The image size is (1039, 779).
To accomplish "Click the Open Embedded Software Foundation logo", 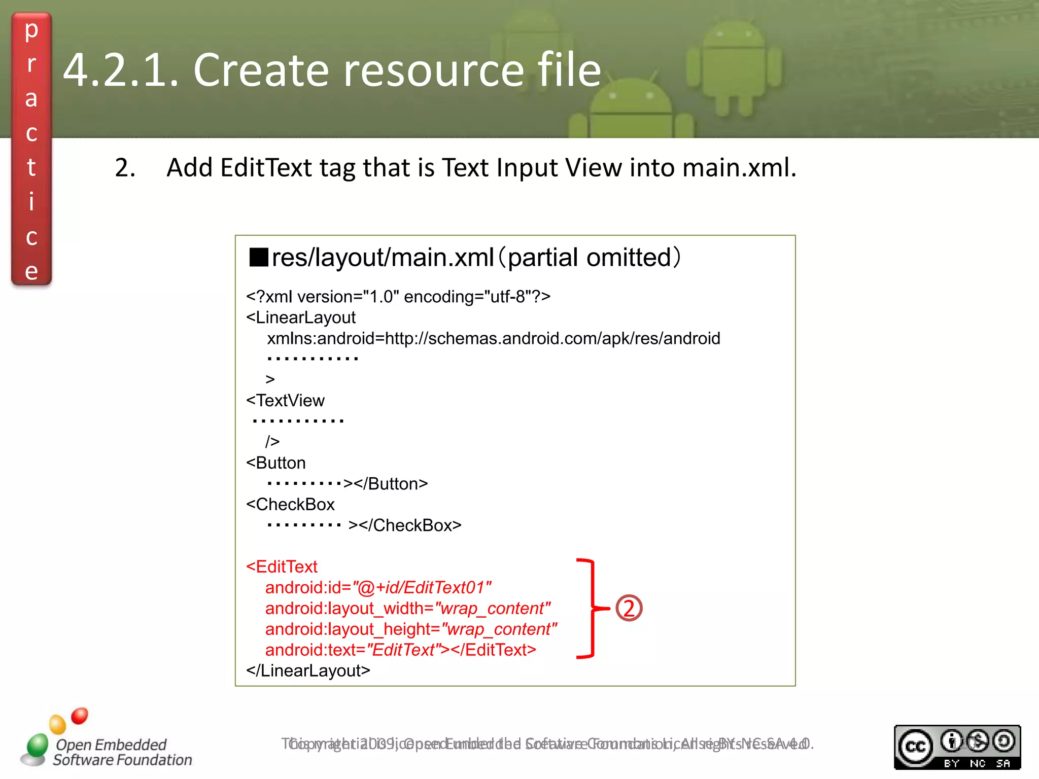I will (x=107, y=738).
